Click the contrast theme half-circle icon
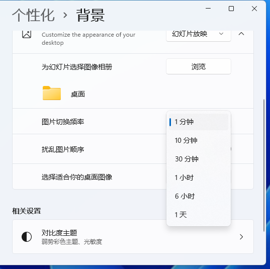The image size is (270, 269). (x=27, y=237)
